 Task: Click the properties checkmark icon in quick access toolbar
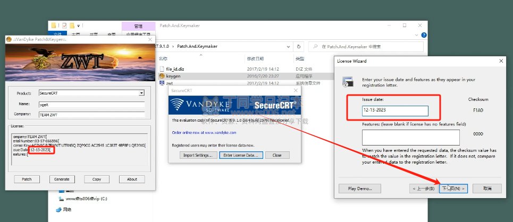(64, 25)
